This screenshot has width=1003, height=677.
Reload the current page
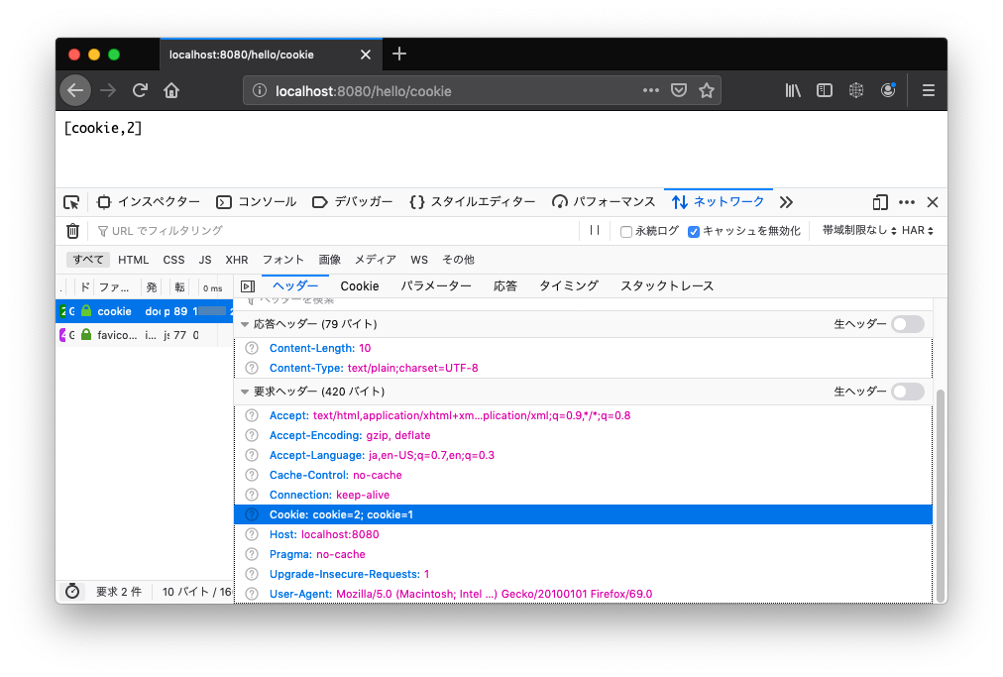(x=140, y=89)
